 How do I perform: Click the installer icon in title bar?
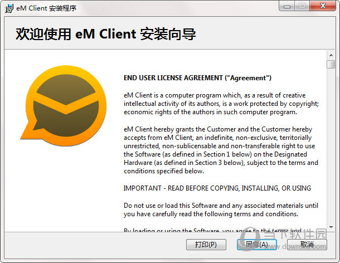(x=9, y=8)
